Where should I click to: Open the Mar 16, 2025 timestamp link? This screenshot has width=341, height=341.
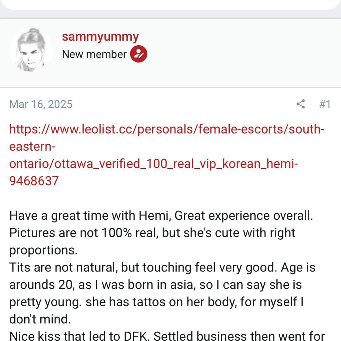pyautogui.click(x=42, y=104)
